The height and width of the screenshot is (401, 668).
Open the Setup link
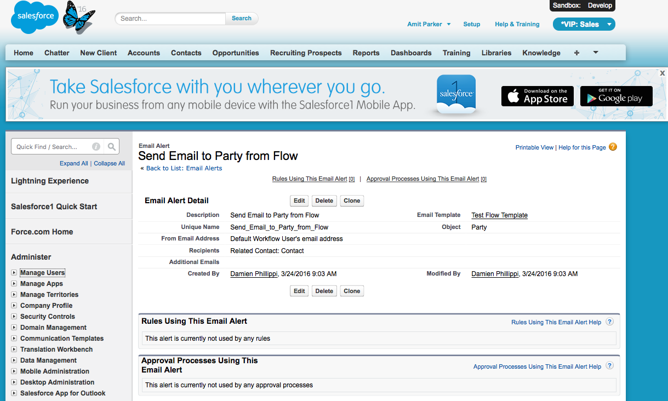472,24
